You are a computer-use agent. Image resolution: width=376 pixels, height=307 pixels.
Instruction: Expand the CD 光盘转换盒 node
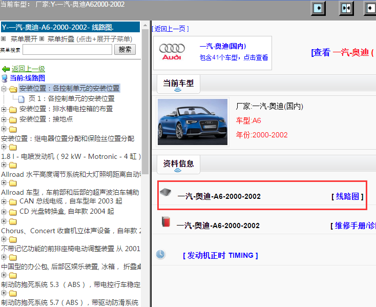4,212
